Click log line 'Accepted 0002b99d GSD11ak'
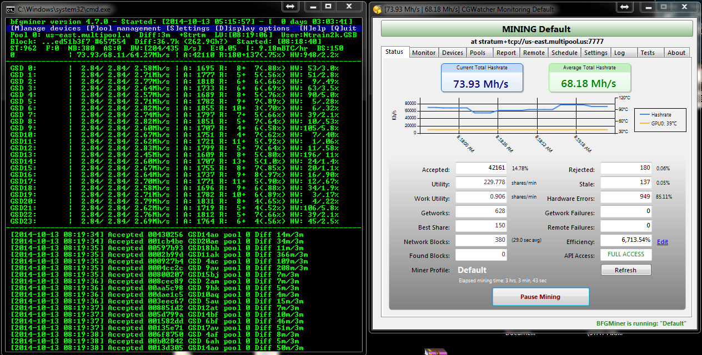Screen dimensions: 702x355 tap(159, 255)
